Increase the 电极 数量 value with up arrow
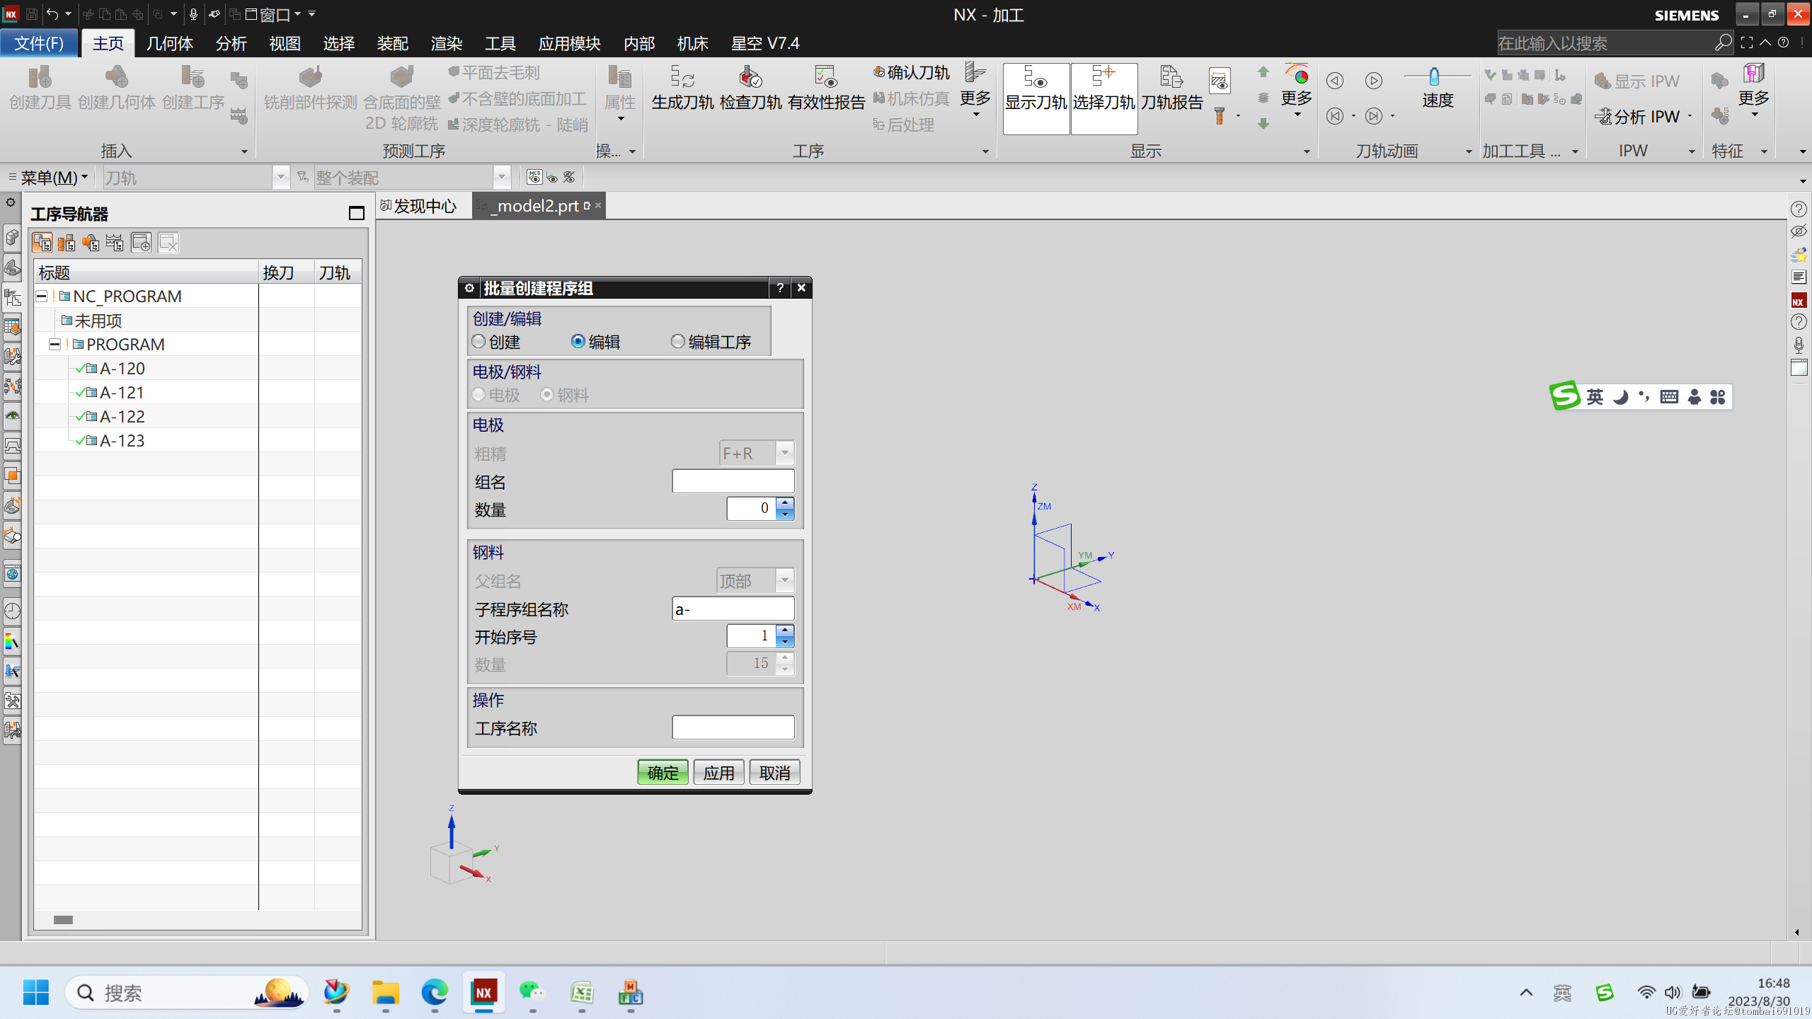Screen dimensions: 1812x1019 click(x=785, y=502)
